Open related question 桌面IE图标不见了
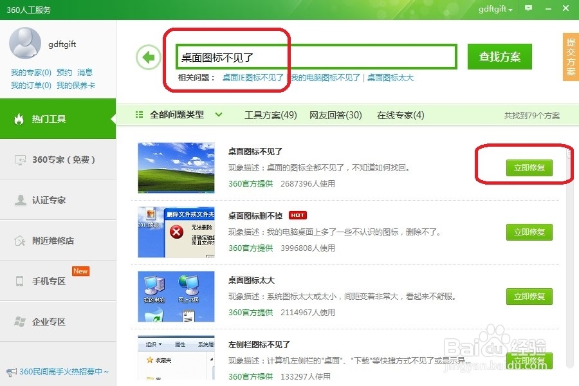Image resolution: width=579 pixels, height=386 pixels. click(253, 78)
